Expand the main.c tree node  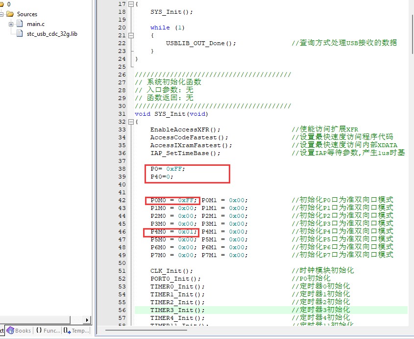pyautogui.click(x=11, y=24)
